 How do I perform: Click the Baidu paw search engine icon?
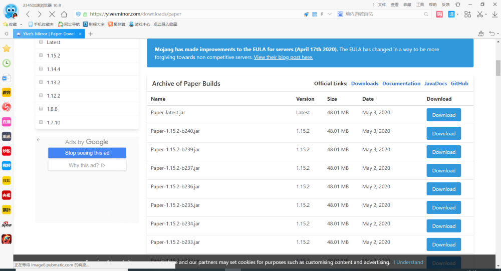tap(340, 14)
